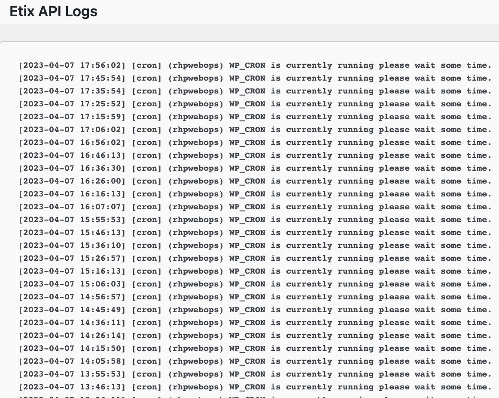Click the log entry timestamped 16:26:00
This screenshot has width=499, height=398.
pos(255,181)
